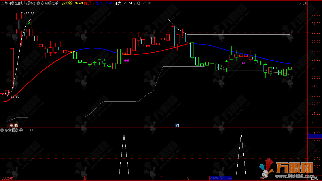Click the 2025年 label on time axis
The image size is (322, 181).
(x=7, y=178)
